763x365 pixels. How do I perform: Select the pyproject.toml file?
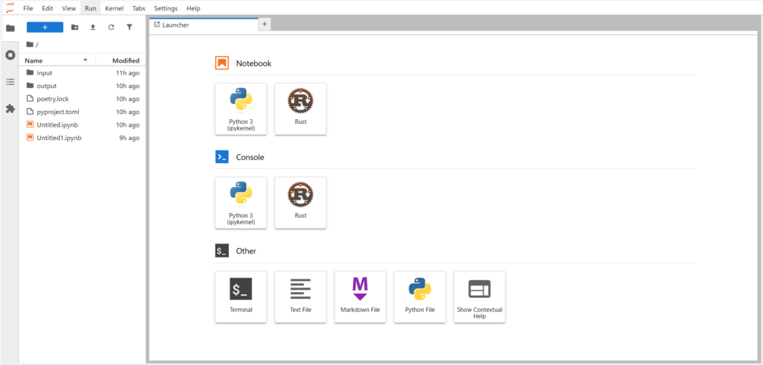click(x=82, y=112)
